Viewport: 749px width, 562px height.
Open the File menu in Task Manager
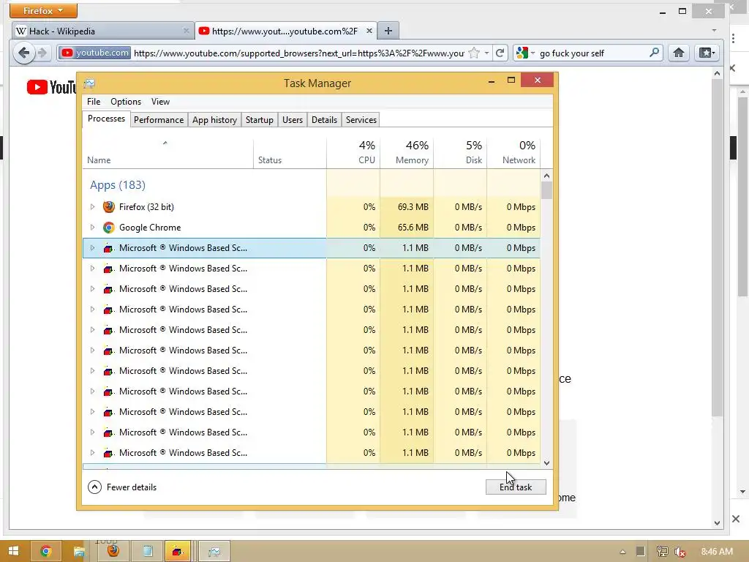[x=94, y=101]
